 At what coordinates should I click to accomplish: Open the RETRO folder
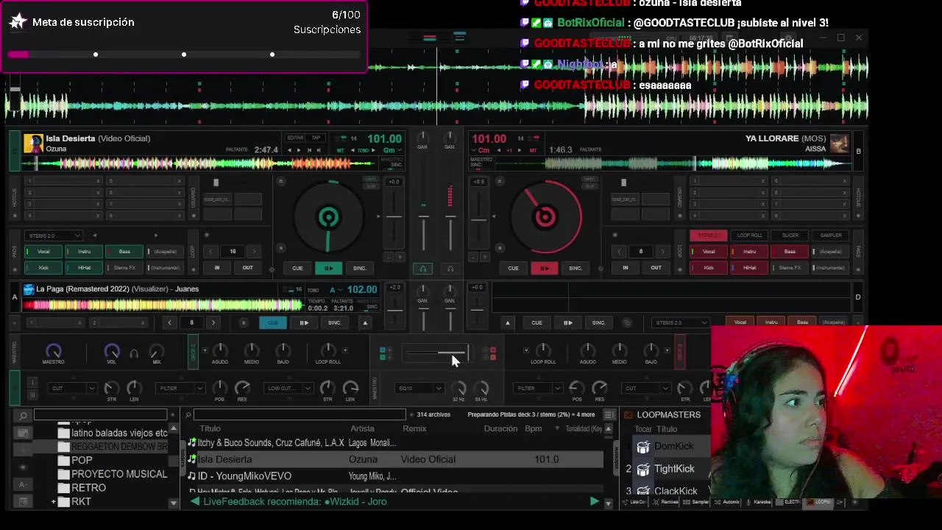[88, 487]
